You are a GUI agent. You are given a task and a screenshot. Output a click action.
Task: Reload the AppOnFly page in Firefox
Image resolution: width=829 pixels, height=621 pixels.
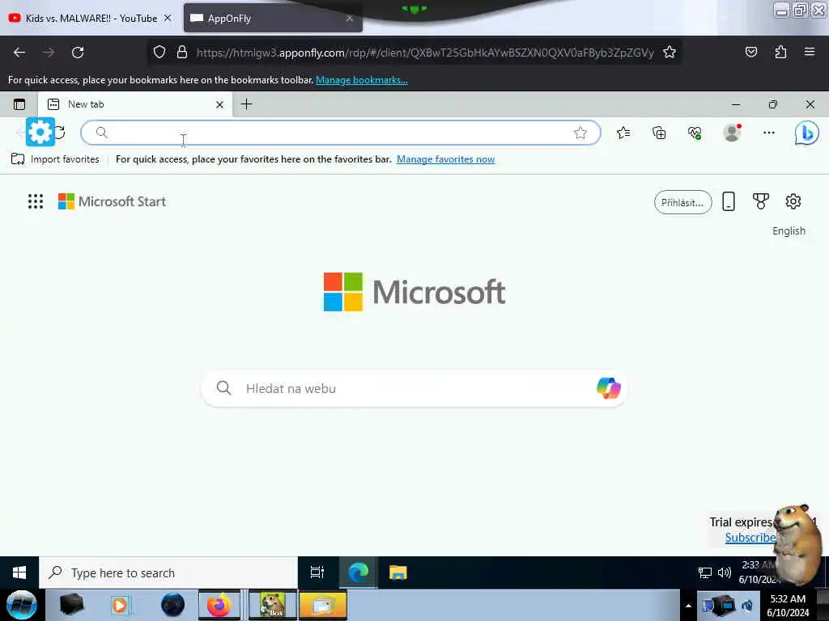pos(78,53)
